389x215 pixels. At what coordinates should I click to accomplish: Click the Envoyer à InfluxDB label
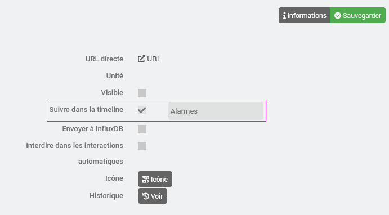coord(92,129)
